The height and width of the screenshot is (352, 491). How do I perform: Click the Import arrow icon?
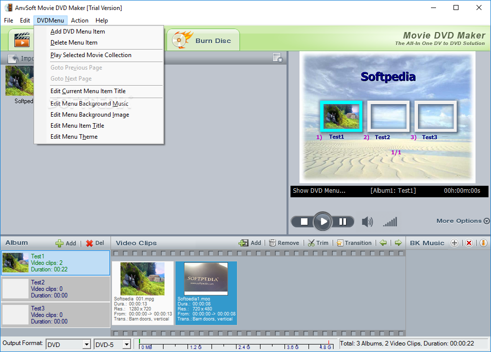[x=13, y=59]
